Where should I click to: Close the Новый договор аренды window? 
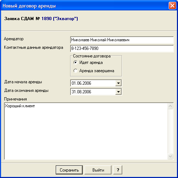172,6
